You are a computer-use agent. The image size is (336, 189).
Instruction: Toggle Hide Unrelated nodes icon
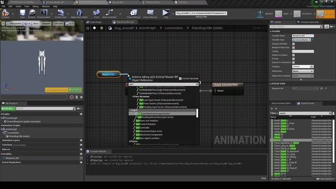pos(109,14)
